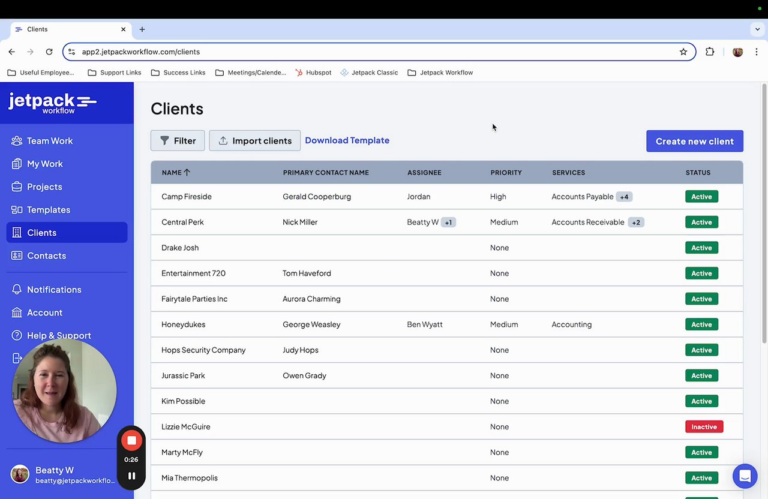
Task: Open the Filter options
Action: click(x=178, y=141)
